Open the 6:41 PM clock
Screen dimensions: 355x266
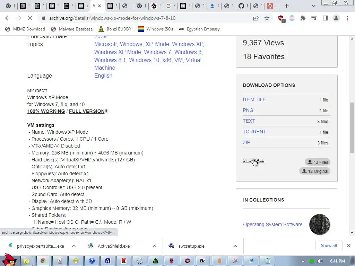[x=337, y=261]
